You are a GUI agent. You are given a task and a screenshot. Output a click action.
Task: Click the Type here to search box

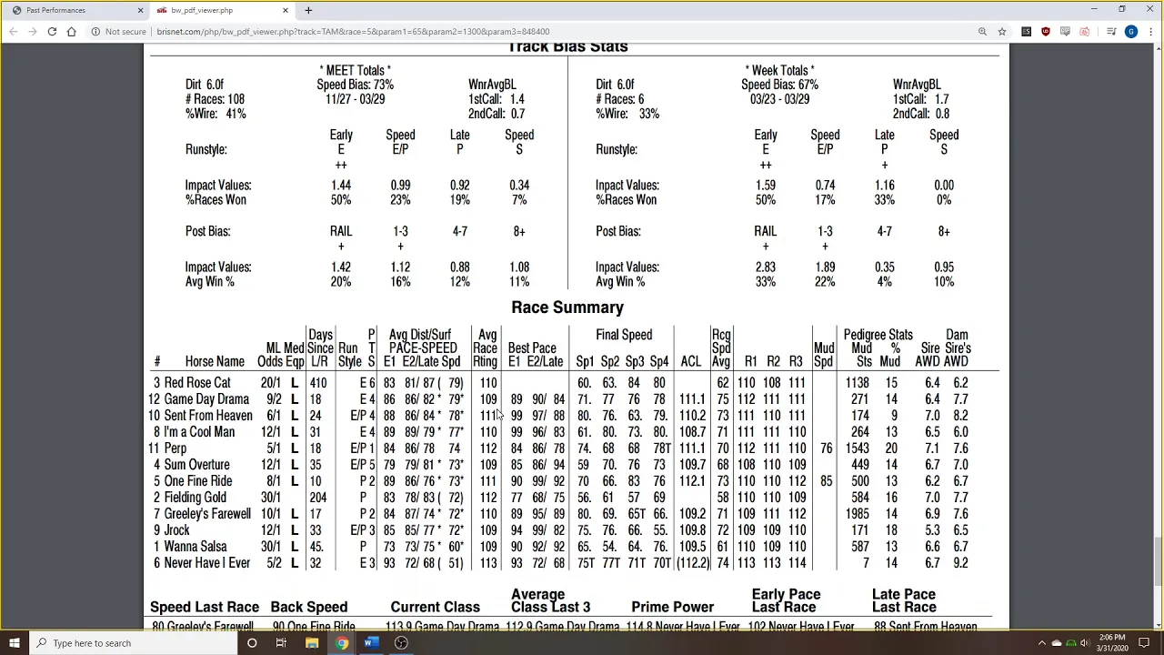(132, 643)
